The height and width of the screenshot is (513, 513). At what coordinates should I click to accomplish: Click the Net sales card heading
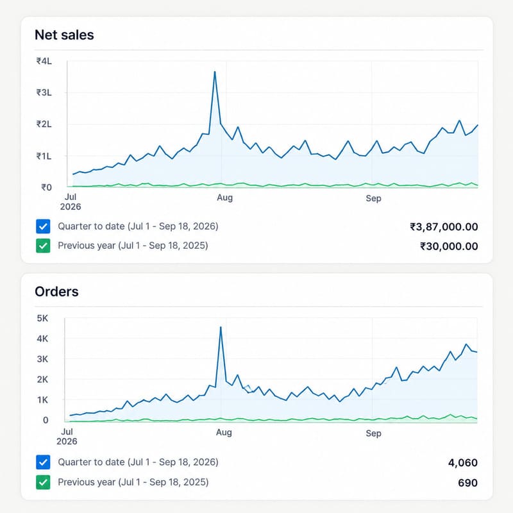(x=64, y=35)
